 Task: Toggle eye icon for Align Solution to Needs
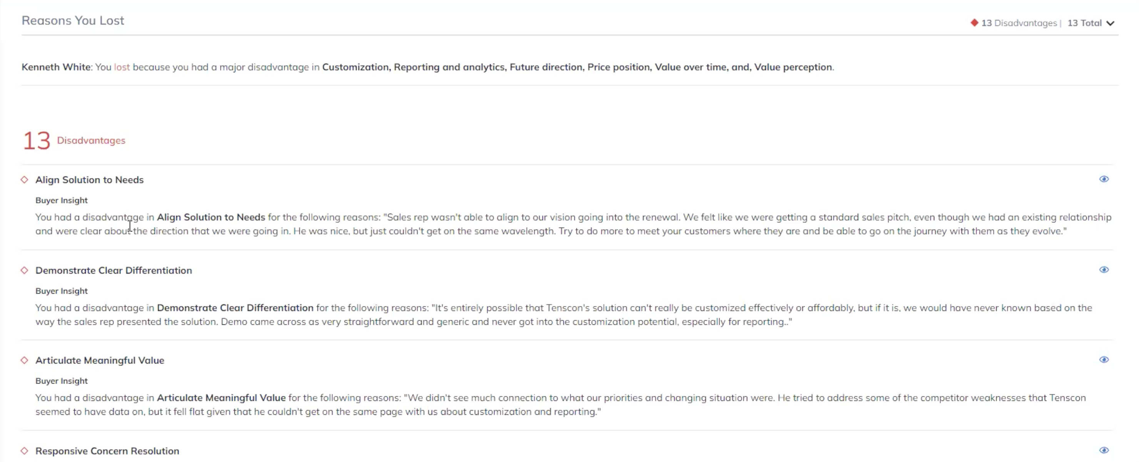tap(1104, 179)
